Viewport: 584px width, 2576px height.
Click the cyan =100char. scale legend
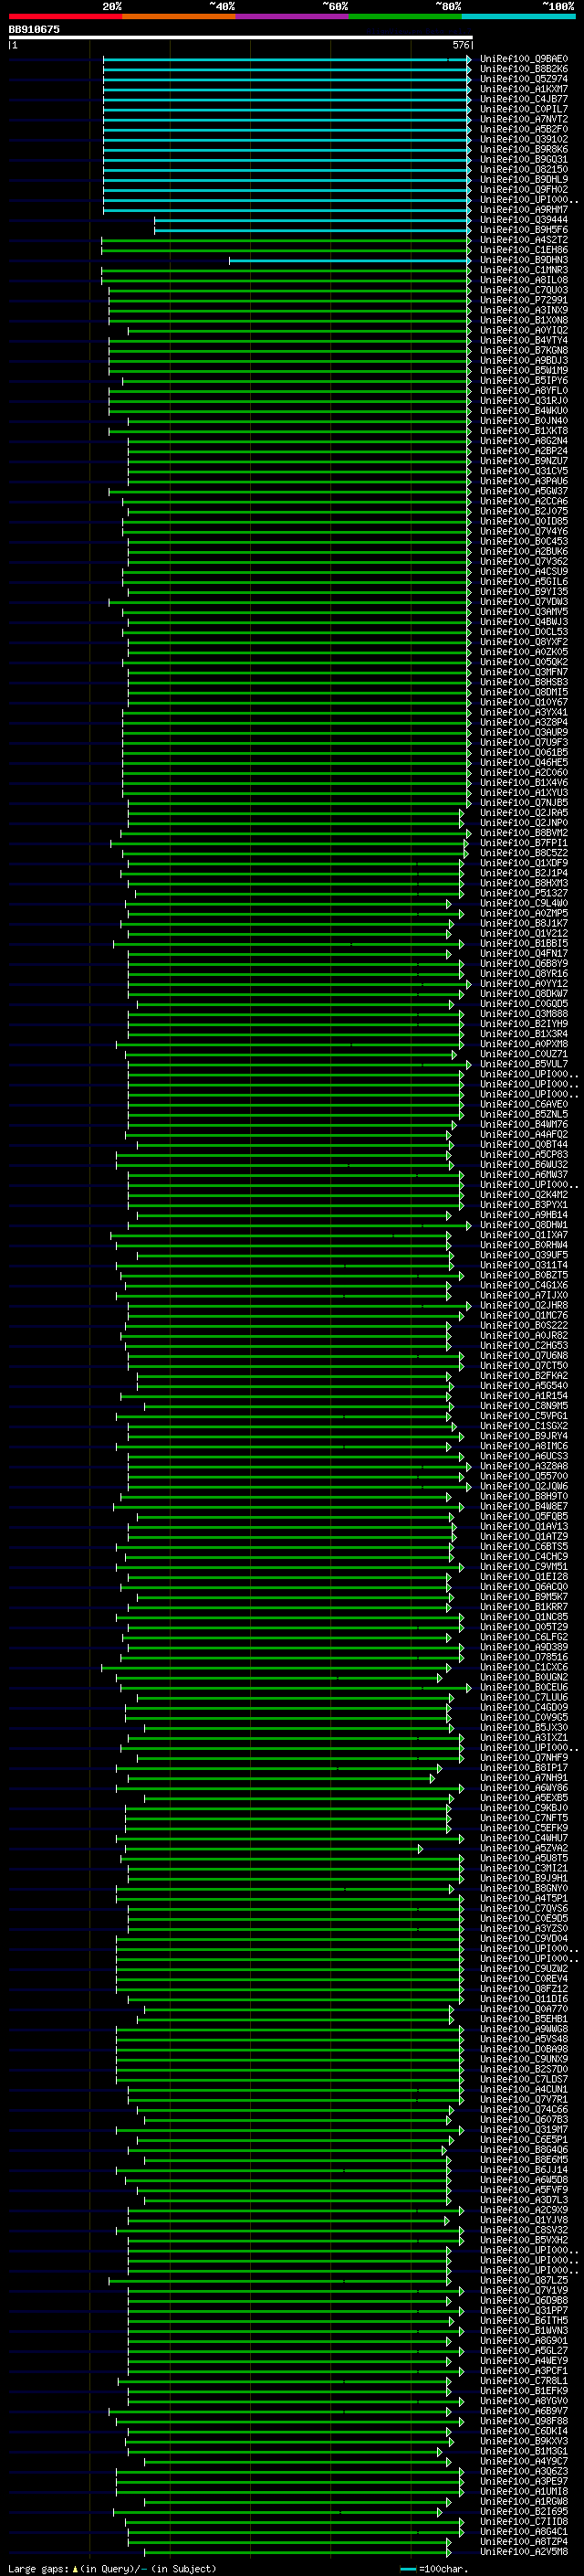point(434,2568)
